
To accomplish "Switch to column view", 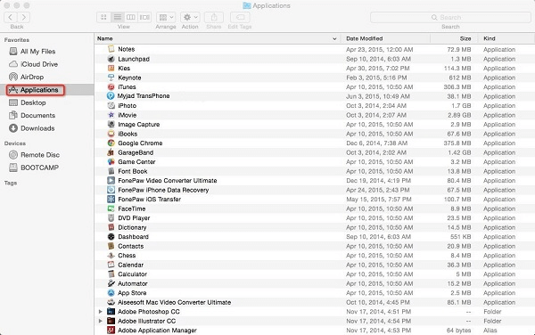I will [x=131, y=17].
